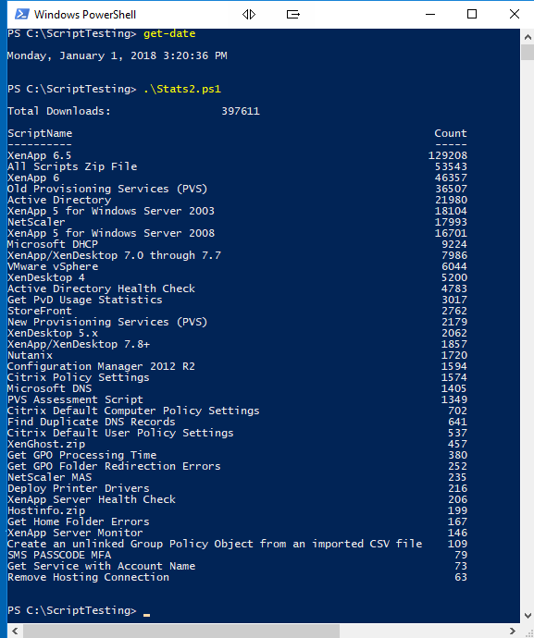This screenshot has width=534, height=638.
Task: Click the XenDesktop 5.x row
Action: click(237, 333)
